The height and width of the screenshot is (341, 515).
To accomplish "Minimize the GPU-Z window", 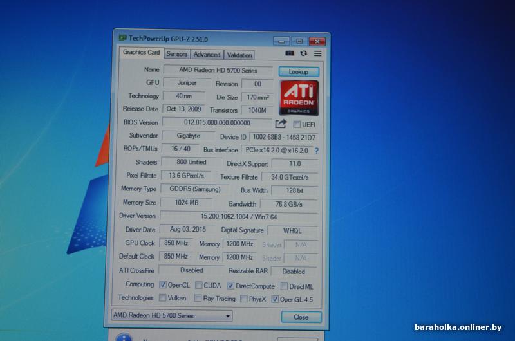I will tap(281, 41).
